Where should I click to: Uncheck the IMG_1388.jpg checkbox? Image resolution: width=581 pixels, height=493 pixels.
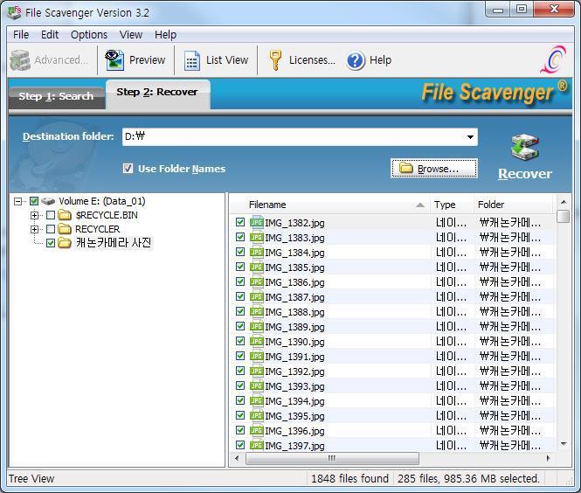click(240, 311)
